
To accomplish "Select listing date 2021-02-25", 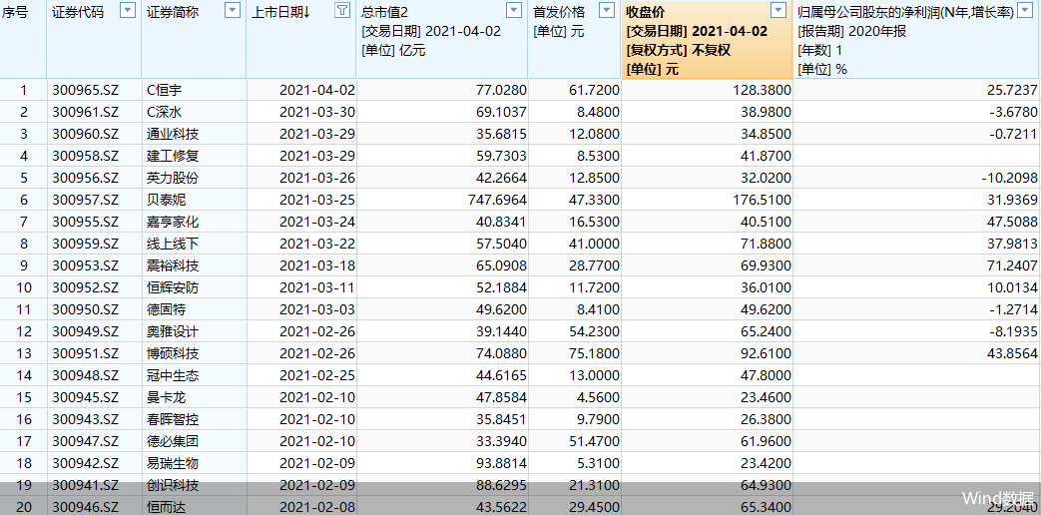I will point(317,375).
